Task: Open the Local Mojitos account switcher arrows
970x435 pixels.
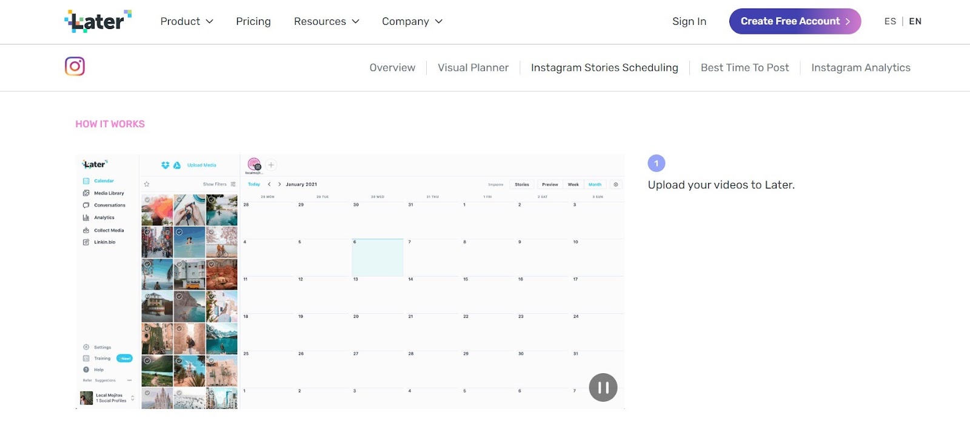Action: pyautogui.click(x=133, y=398)
